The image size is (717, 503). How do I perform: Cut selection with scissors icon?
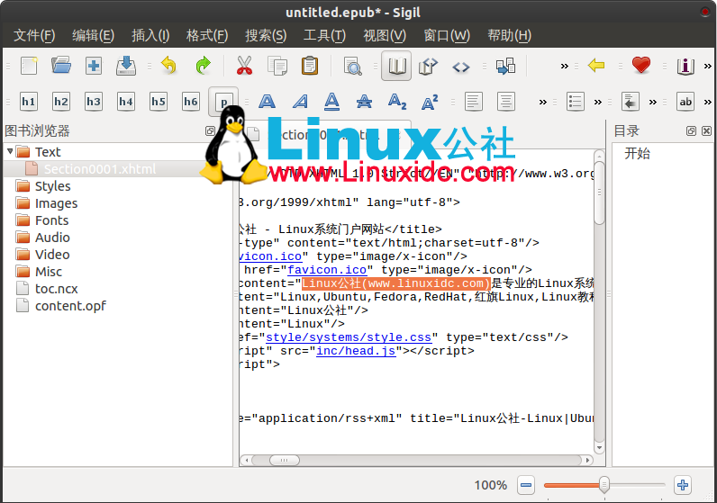tap(244, 66)
